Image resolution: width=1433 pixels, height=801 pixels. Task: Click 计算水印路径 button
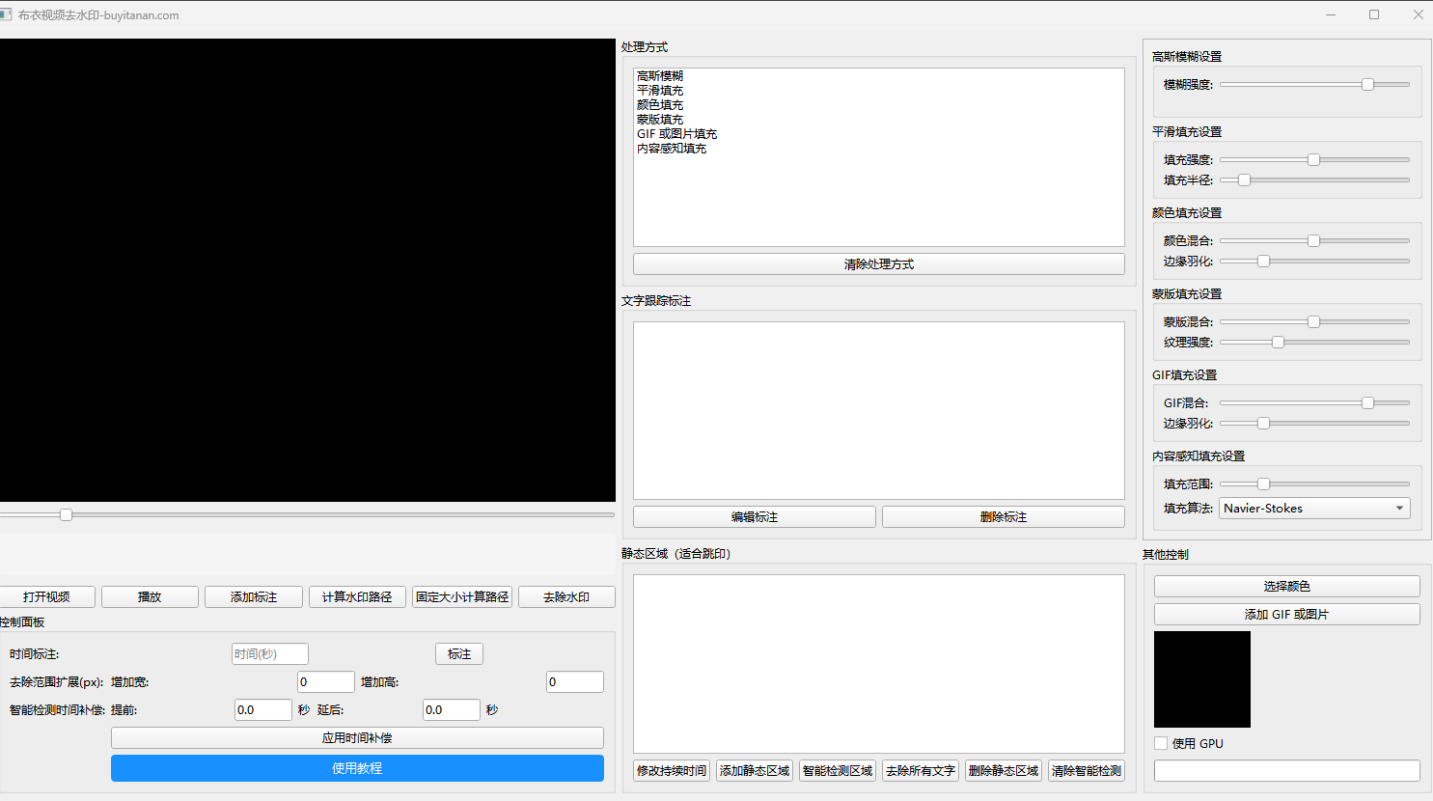click(357, 597)
